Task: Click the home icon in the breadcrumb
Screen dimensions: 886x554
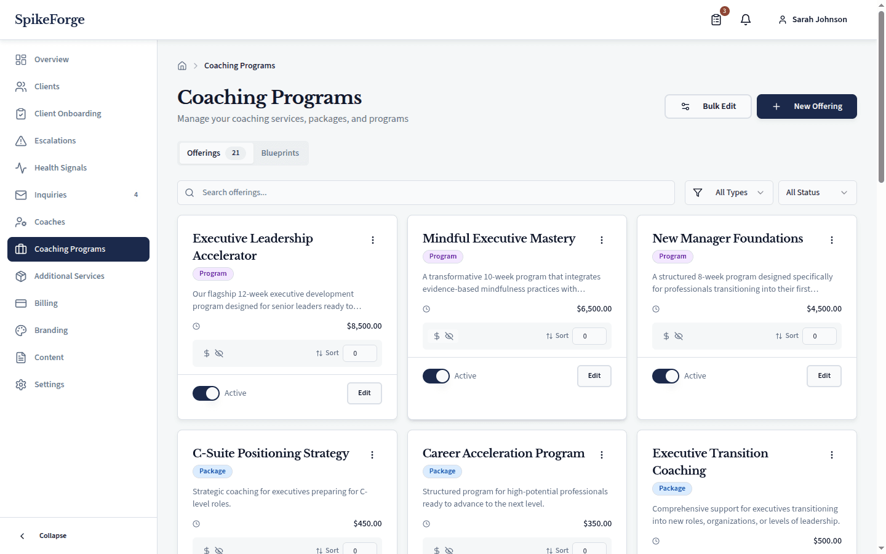Action: 182,65
